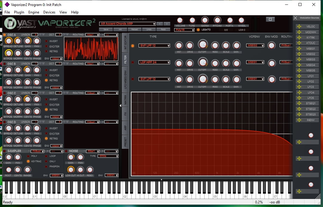Click the STSEQ3 modulation source drag icon
Screen dimensions: 323x207
pos(299,114)
